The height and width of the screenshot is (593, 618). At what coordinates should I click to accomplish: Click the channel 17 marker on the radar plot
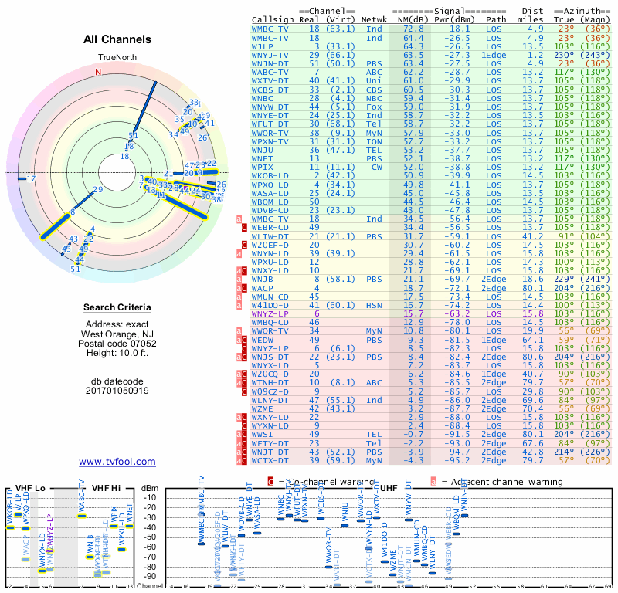31,179
